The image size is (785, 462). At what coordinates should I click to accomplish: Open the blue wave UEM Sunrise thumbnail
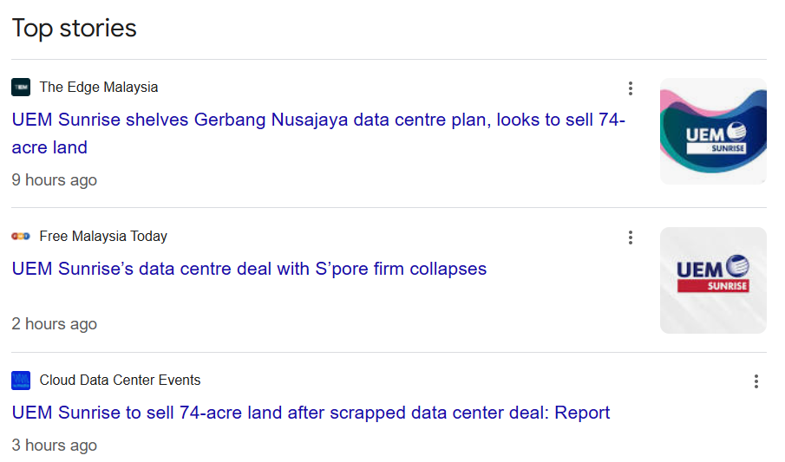(x=713, y=132)
